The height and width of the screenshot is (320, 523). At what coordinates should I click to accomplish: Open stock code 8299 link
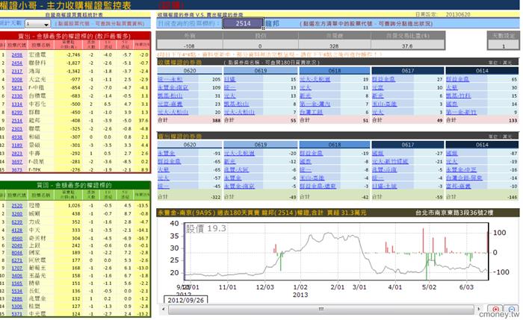(17, 112)
